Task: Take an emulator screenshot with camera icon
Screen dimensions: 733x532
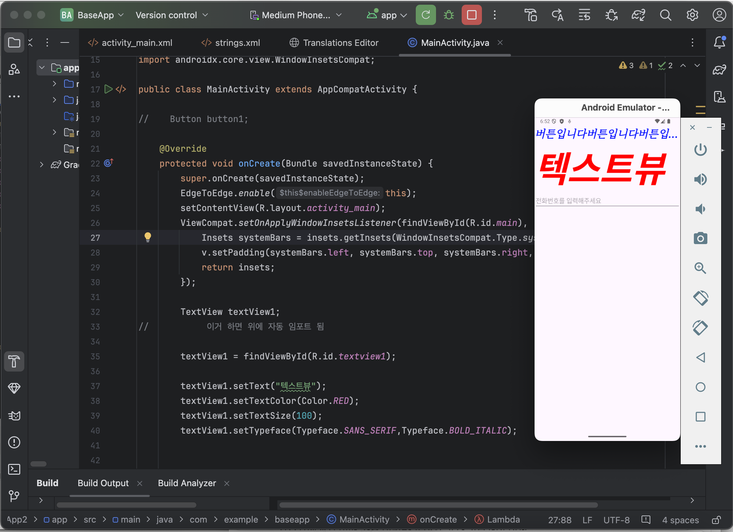Action: tap(700, 238)
